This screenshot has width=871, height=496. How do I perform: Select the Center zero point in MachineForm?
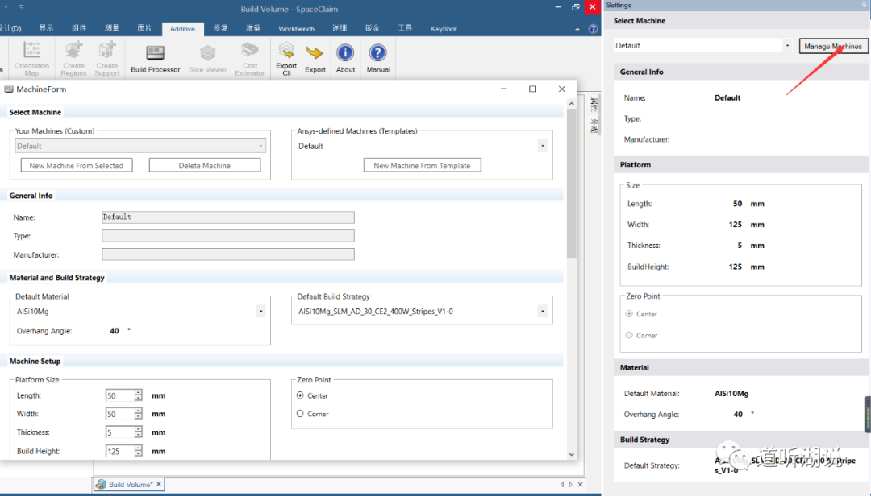(x=300, y=395)
